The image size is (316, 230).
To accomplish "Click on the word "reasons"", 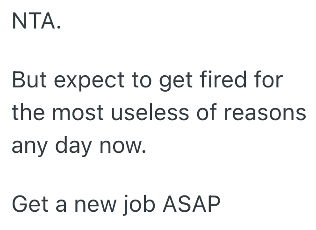I will [x=265, y=114].
